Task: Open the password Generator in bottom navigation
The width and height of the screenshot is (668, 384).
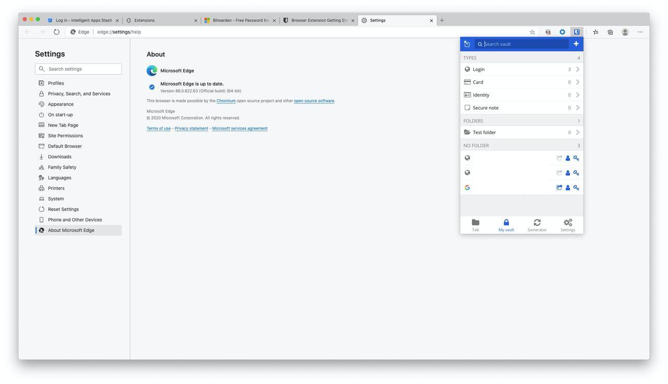Action: (x=536, y=224)
